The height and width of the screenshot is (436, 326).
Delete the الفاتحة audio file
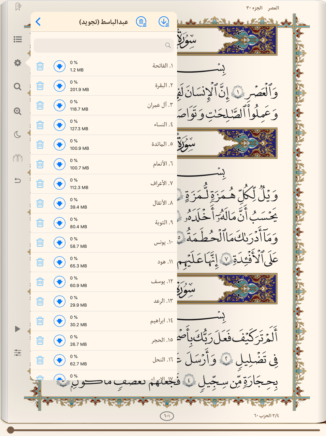click(40, 66)
